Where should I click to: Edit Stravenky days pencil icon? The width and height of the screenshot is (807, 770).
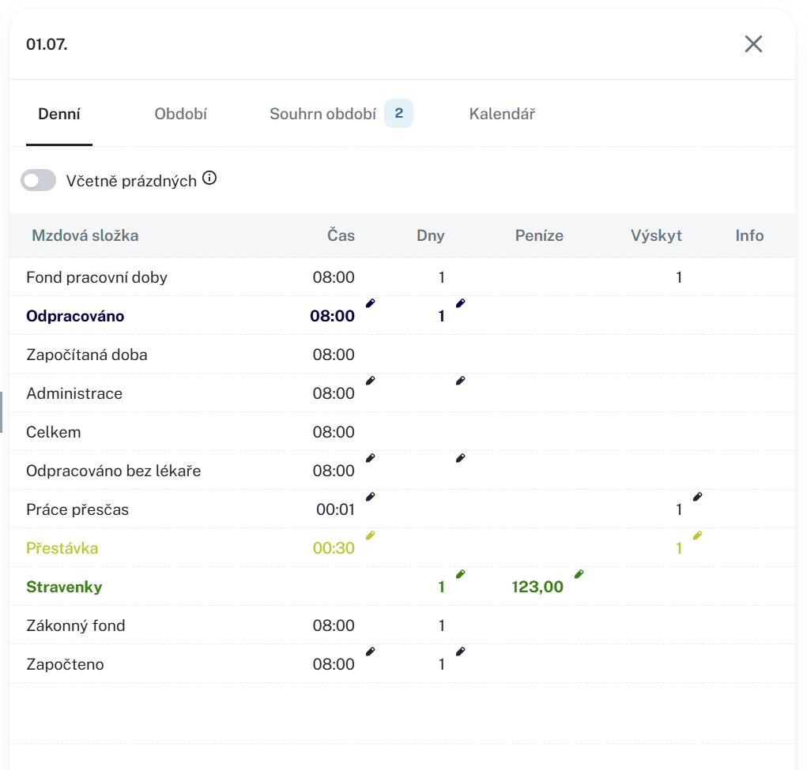[461, 574]
